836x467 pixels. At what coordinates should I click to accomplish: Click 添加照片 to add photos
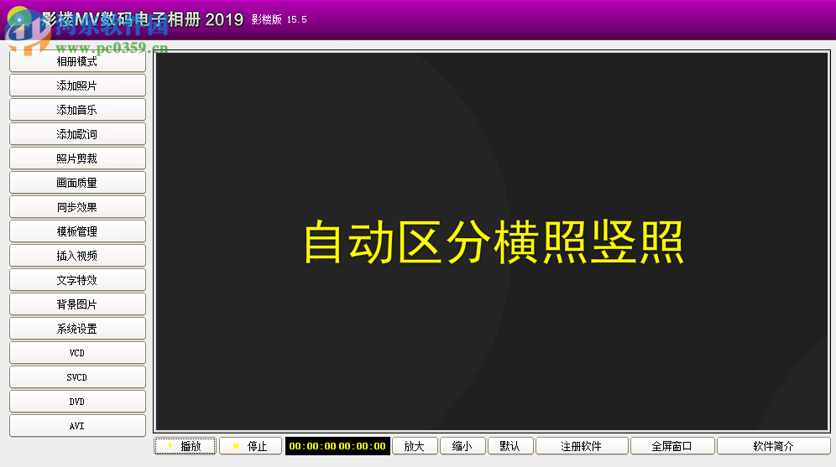click(x=77, y=86)
